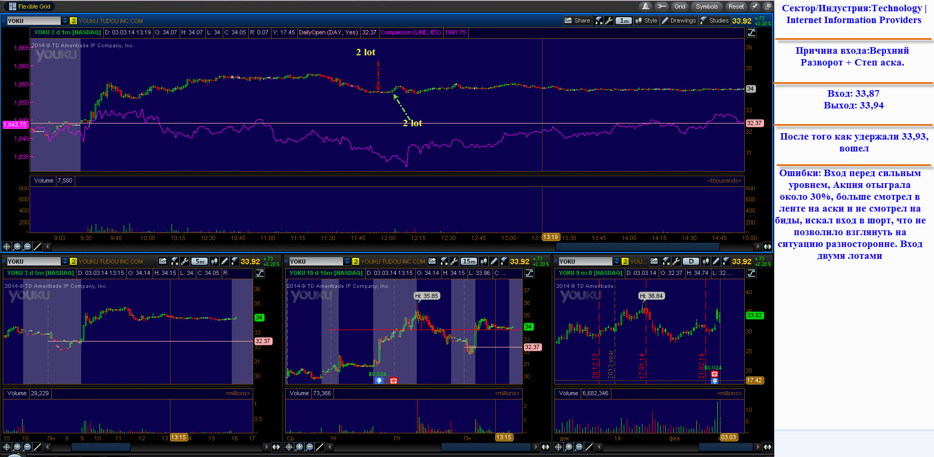Share the 1-minute YOKU chart
Screen dimensions: 934x457
[x=577, y=20]
